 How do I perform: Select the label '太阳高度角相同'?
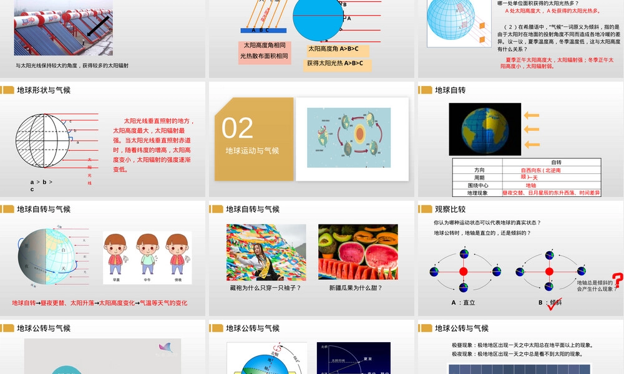coord(264,46)
